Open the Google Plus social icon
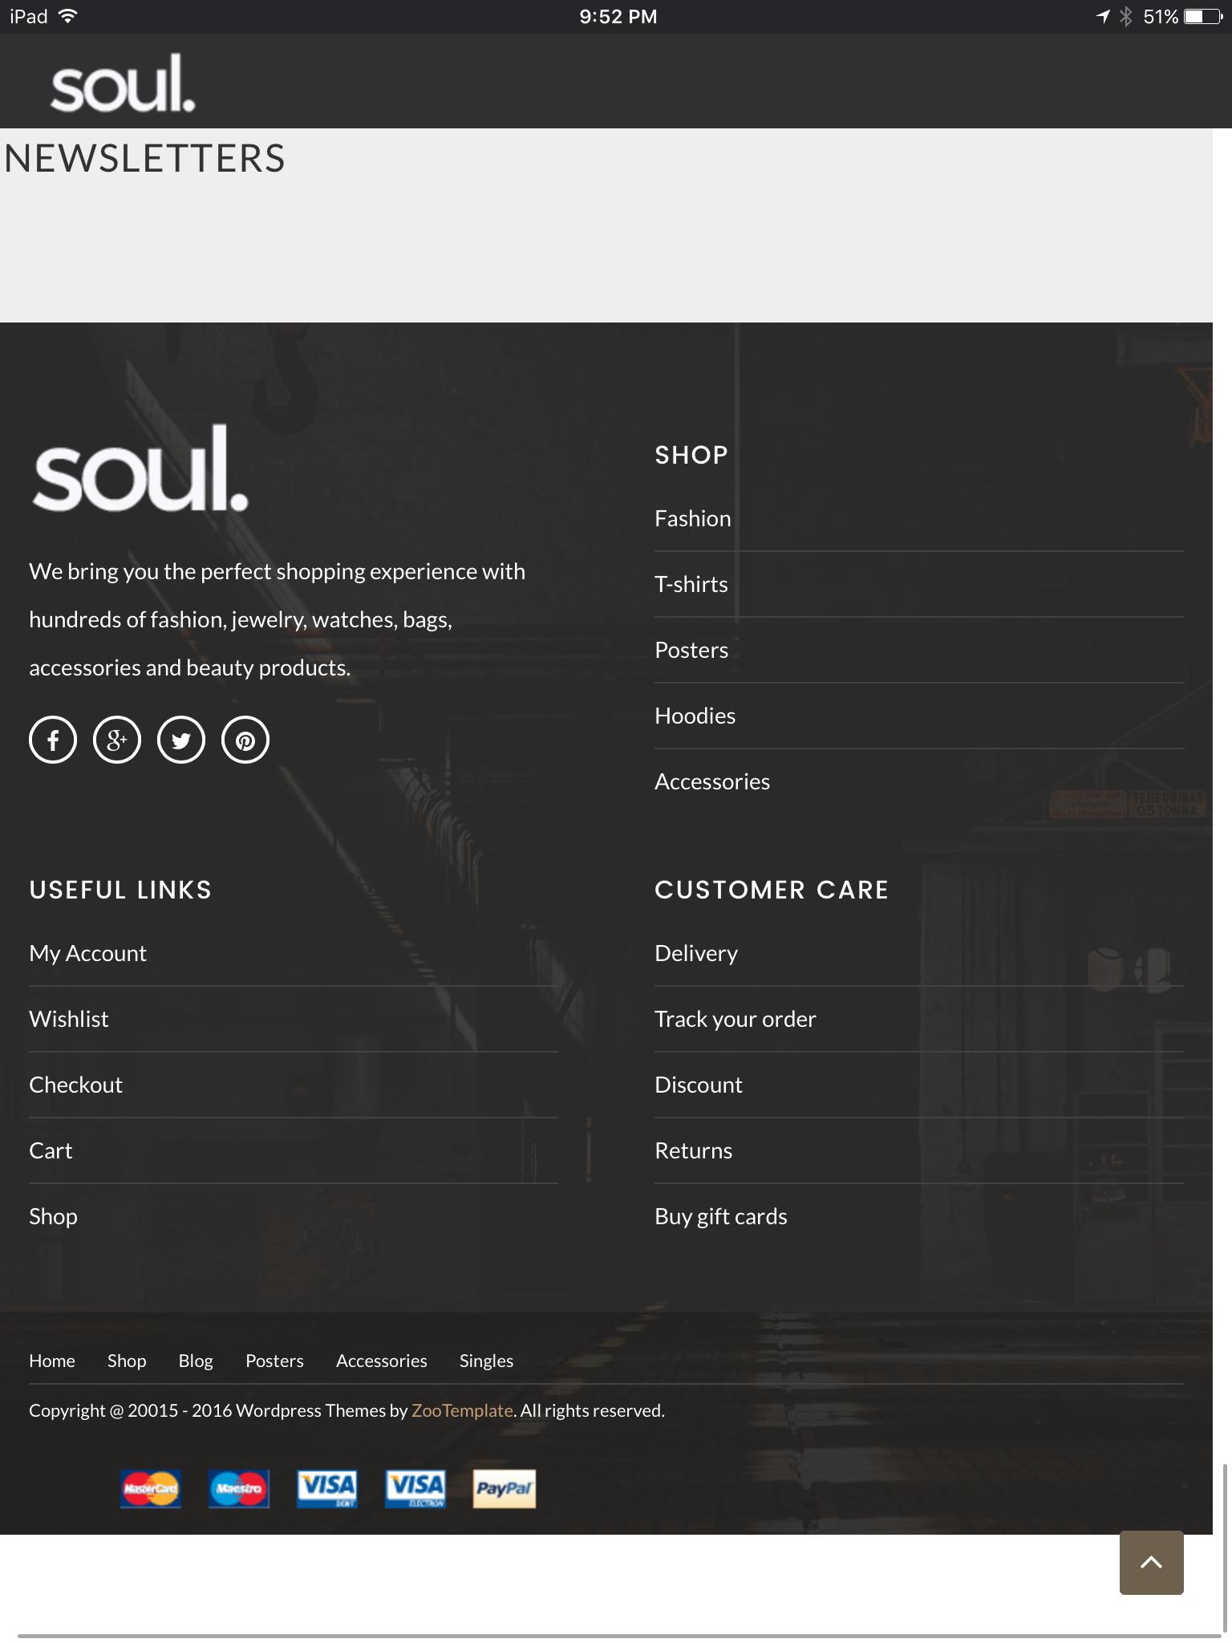Image resolution: width=1232 pixels, height=1643 pixels. point(117,740)
